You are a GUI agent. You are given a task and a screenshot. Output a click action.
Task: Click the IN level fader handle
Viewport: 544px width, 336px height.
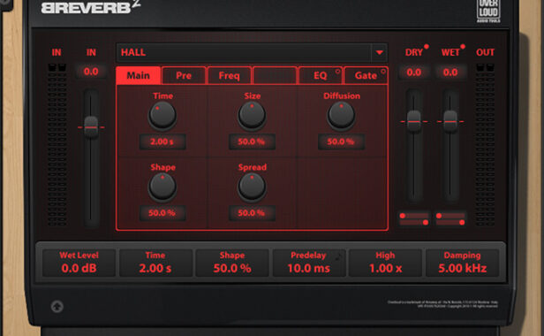click(x=91, y=127)
